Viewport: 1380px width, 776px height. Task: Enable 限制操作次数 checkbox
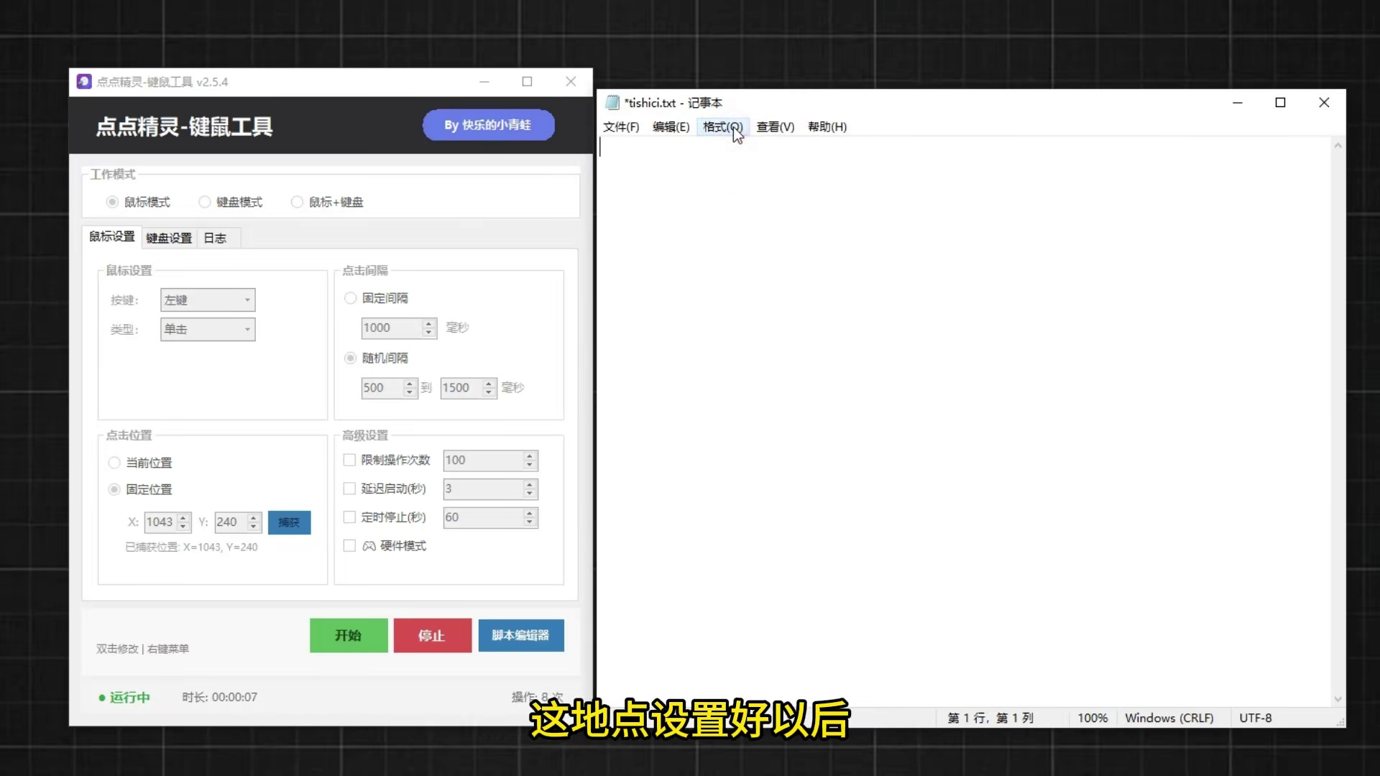point(349,460)
